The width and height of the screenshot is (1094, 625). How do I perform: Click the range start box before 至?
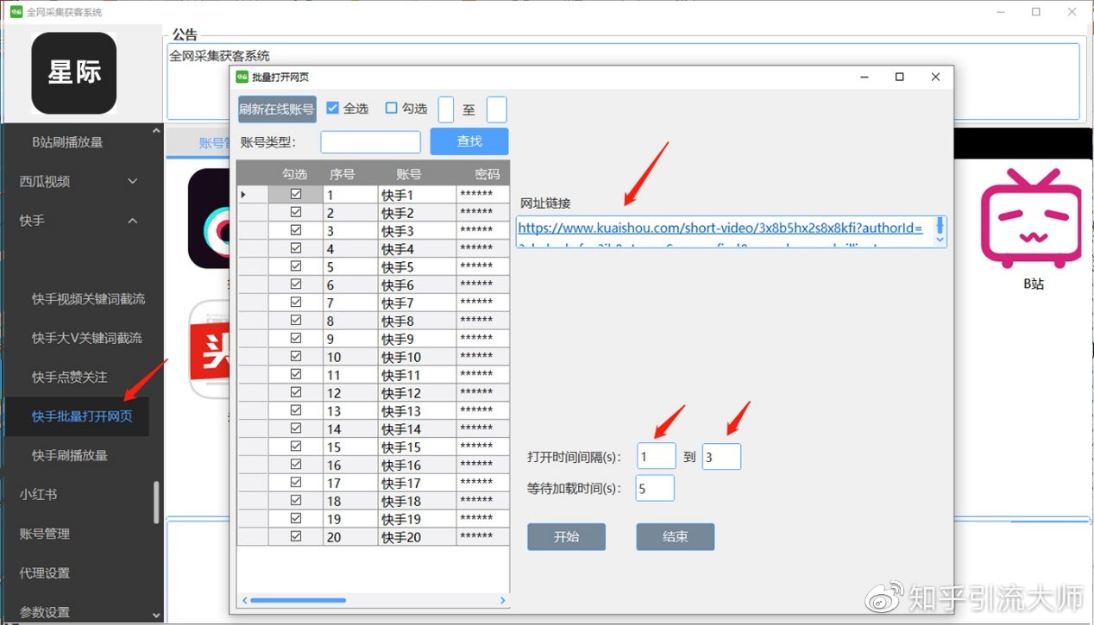(x=446, y=109)
